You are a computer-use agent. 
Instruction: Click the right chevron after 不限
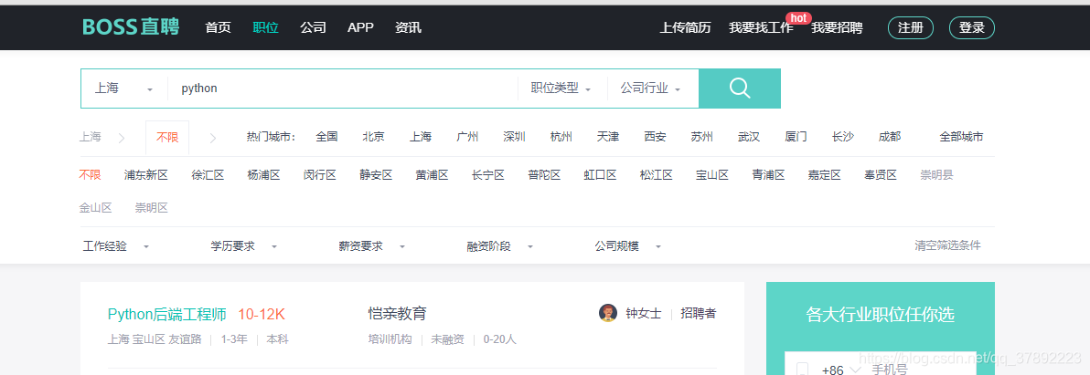213,138
